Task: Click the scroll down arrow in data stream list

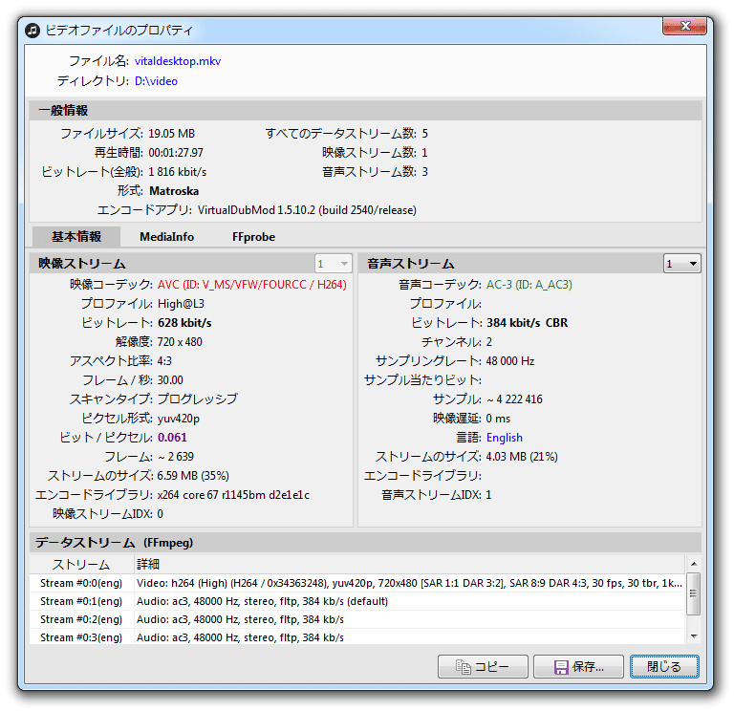Action: pyautogui.click(x=694, y=636)
